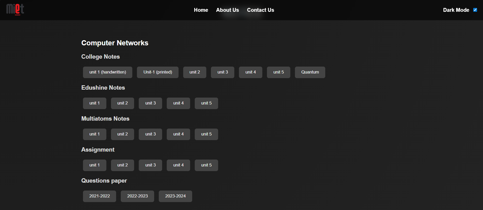Click the Multiatoms Notes heading
The height and width of the screenshot is (210, 483).
pyautogui.click(x=105, y=119)
